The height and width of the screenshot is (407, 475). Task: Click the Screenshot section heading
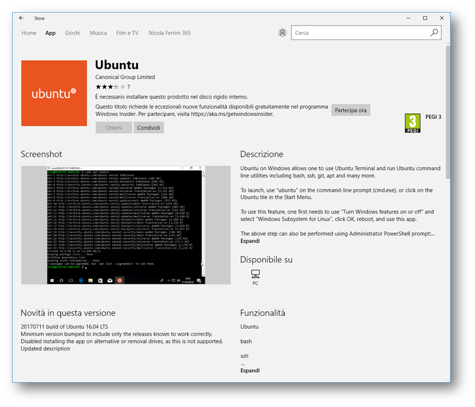[x=41, y=154]
